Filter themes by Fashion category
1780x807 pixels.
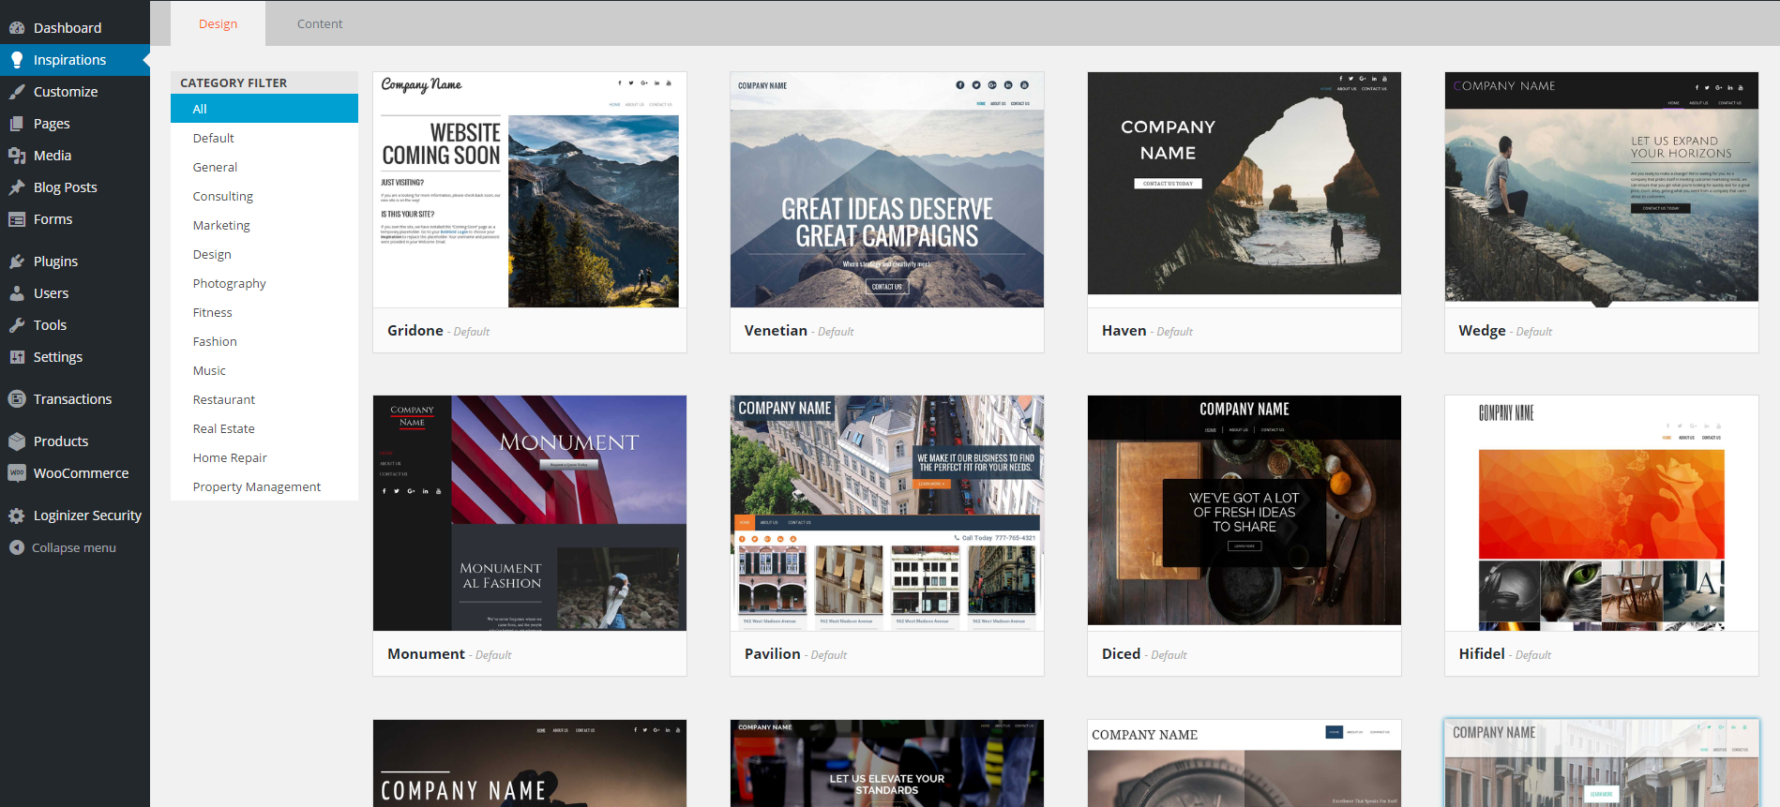pos(264,341)
